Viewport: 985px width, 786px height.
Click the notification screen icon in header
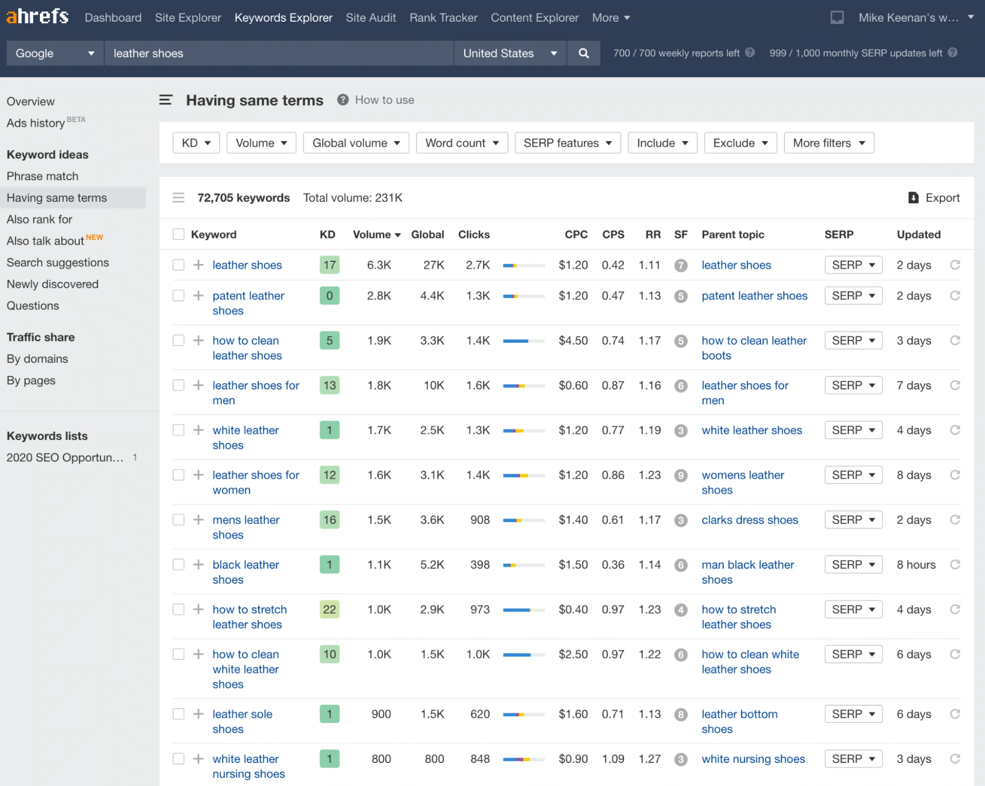tap(837, 18)
